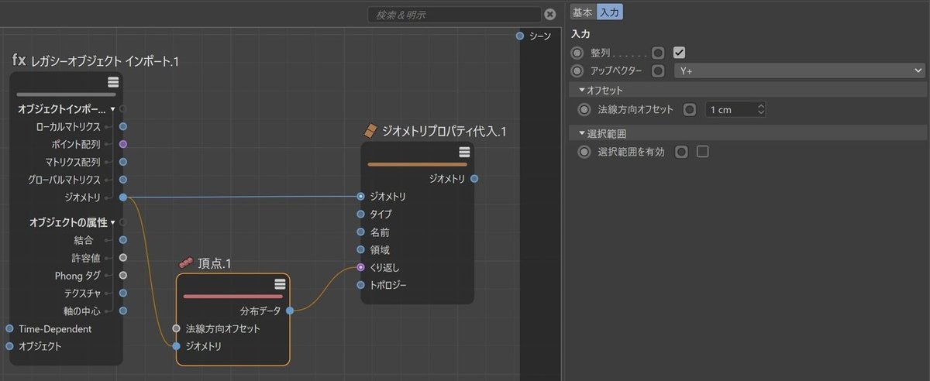Click the トポロジー input port
930x381 pixels.
[x=360, y=285]
